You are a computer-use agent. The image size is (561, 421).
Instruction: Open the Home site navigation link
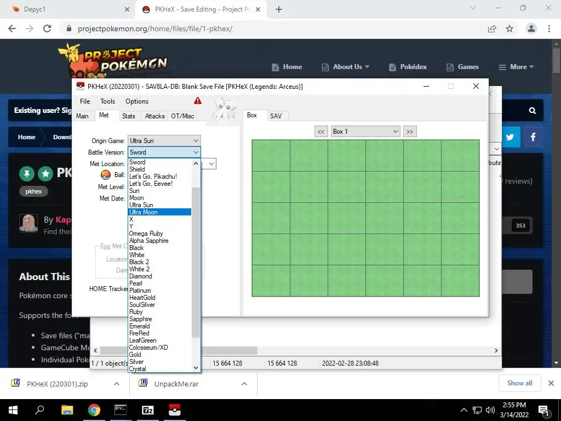pyautogui.click(x=287, y=67)
